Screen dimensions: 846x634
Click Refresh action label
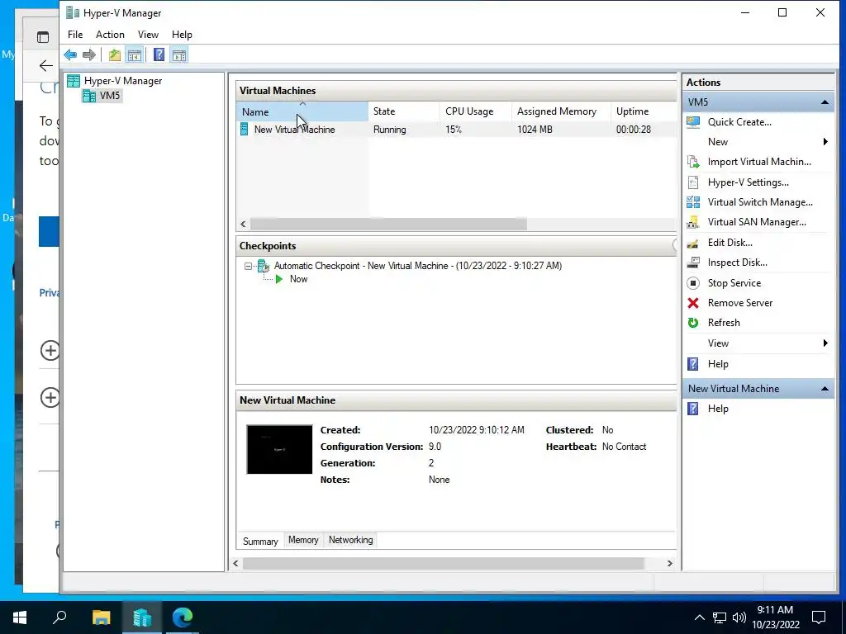[x=724, y=323]
